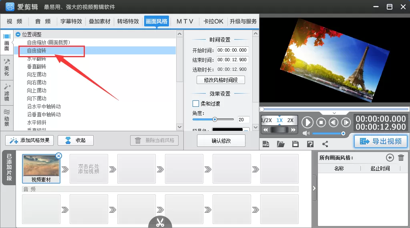
Task: Click 确认修改 button
Action: tap(221, 141)
